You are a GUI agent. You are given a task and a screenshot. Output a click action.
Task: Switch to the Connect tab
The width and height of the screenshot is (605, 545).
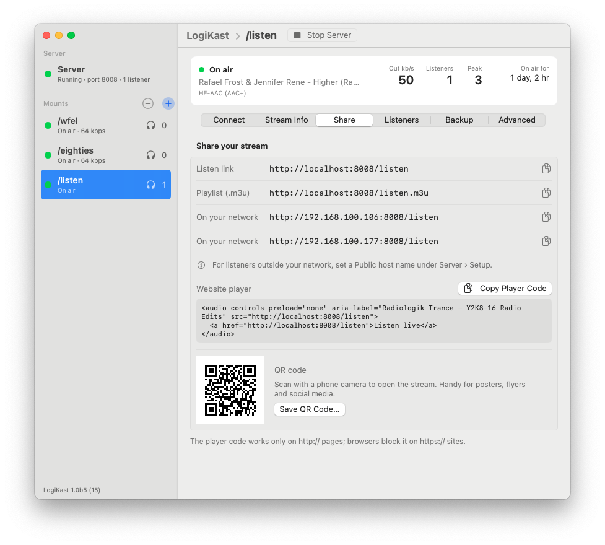point(229,120)
